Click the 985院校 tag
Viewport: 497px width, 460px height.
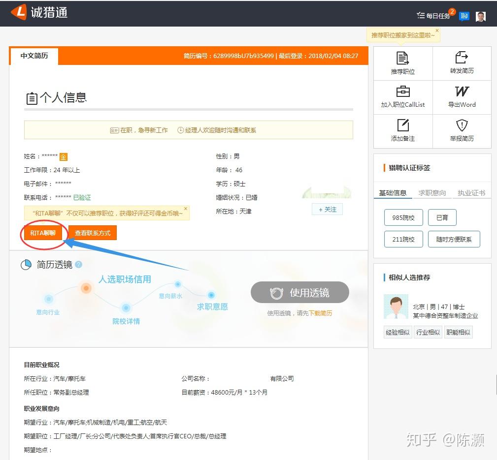pyautogui.click(x=403, y=217)
